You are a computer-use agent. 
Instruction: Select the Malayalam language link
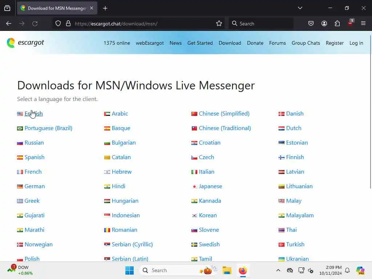[300, 215]
